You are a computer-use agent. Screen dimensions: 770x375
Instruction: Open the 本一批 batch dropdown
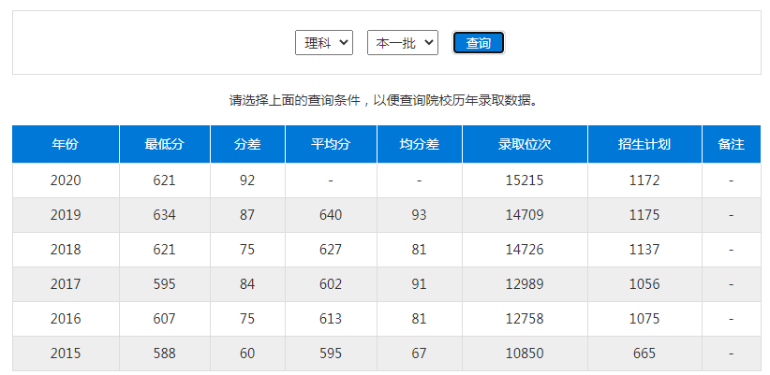tap(402, 43)
